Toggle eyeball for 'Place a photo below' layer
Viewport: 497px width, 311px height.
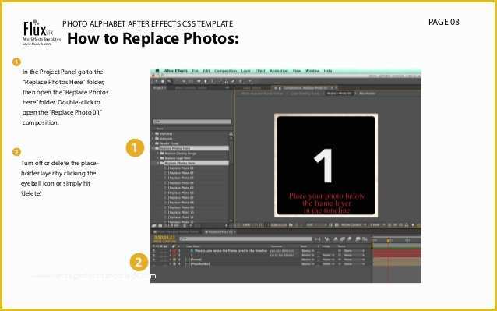click(153, 251)
